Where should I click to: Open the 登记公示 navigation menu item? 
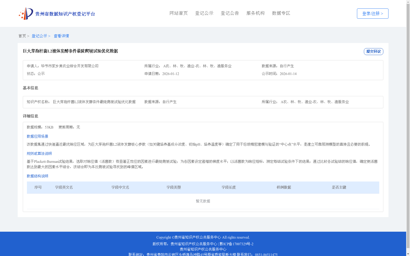point(204,13)
